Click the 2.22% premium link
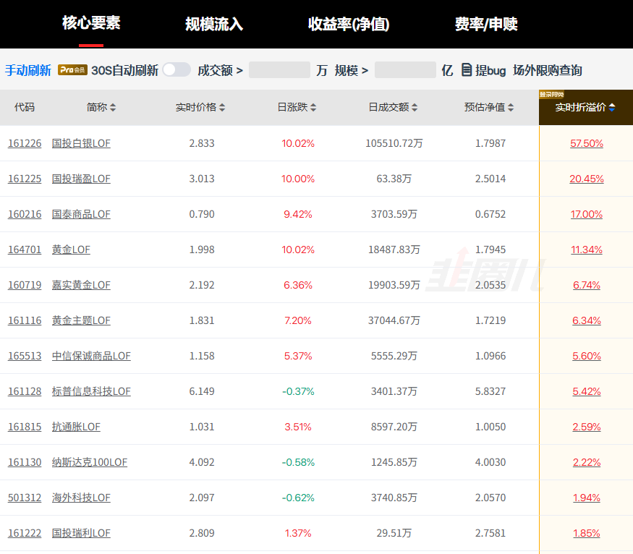 point(587,463)
